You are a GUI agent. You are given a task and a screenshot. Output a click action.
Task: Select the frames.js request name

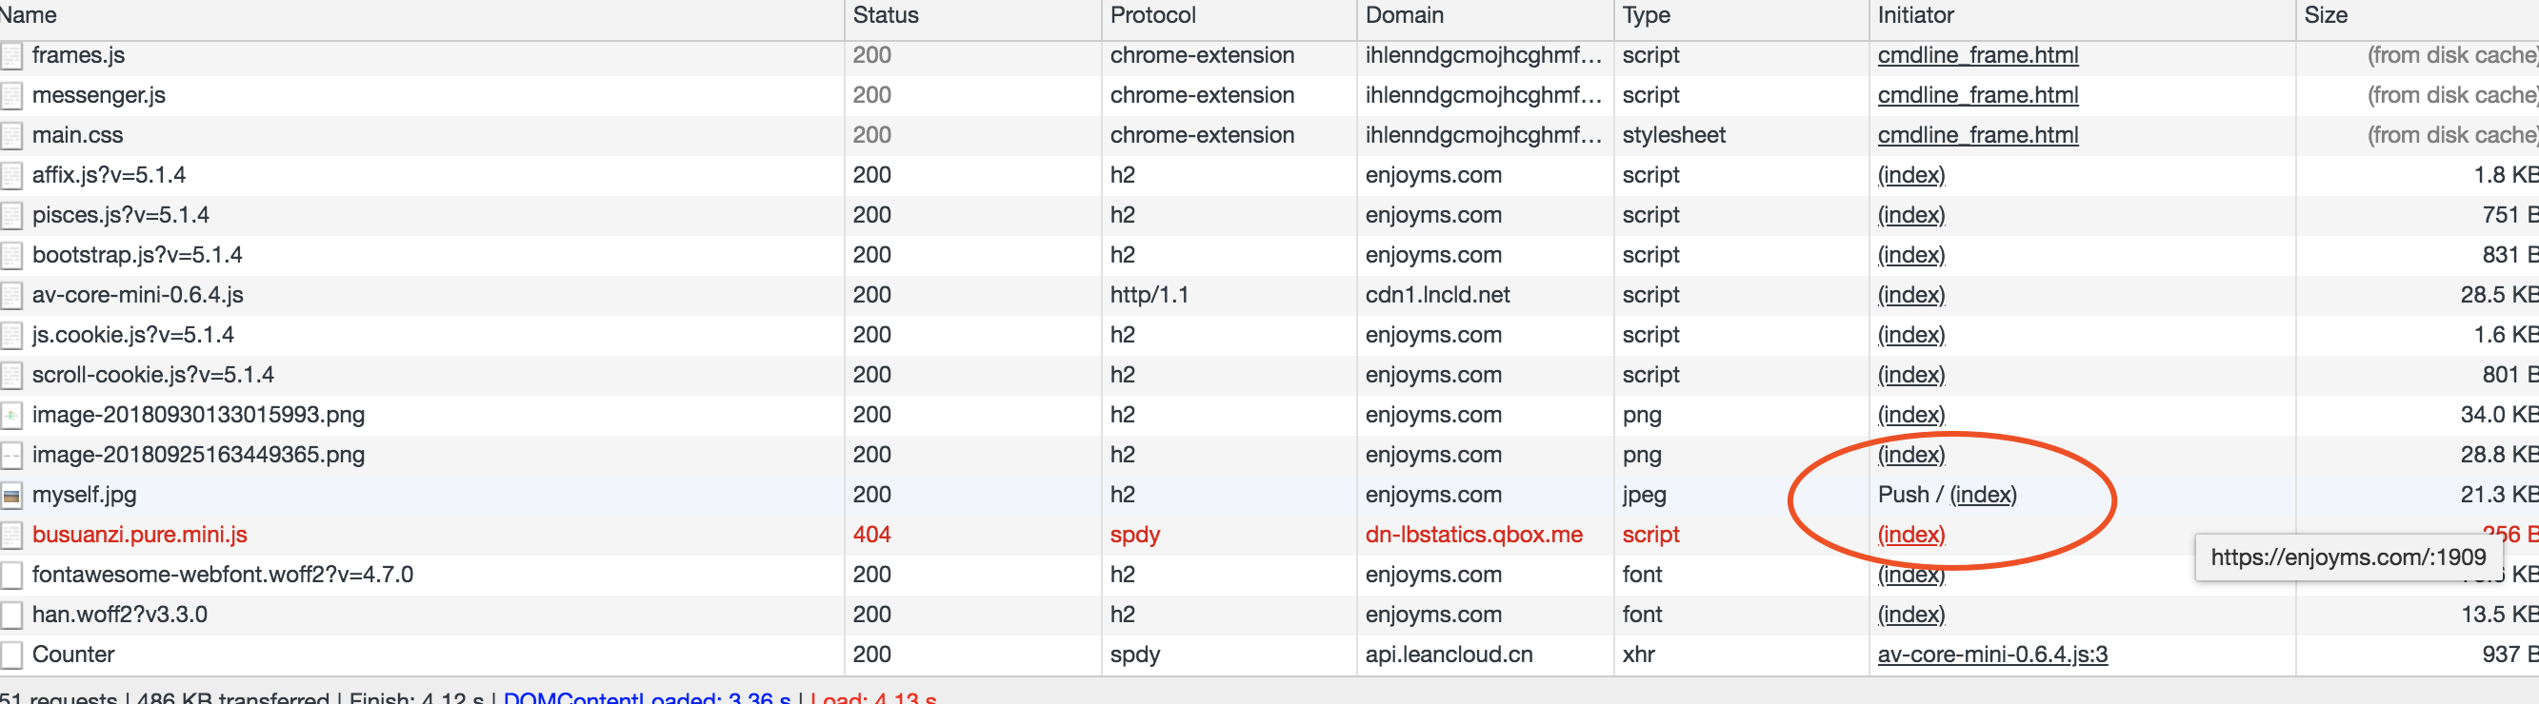79,56
